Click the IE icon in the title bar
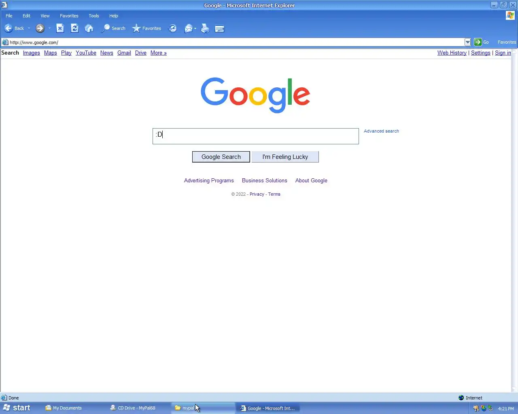The width and height of the screenshot is (518, 414). (4, 5)
